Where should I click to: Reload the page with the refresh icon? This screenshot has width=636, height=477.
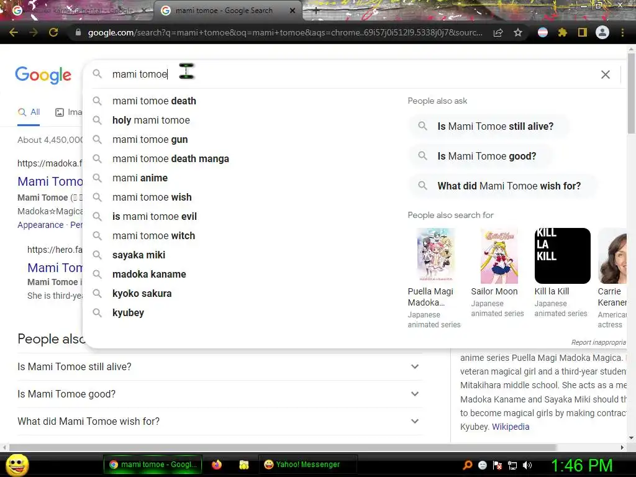[53, 32]
